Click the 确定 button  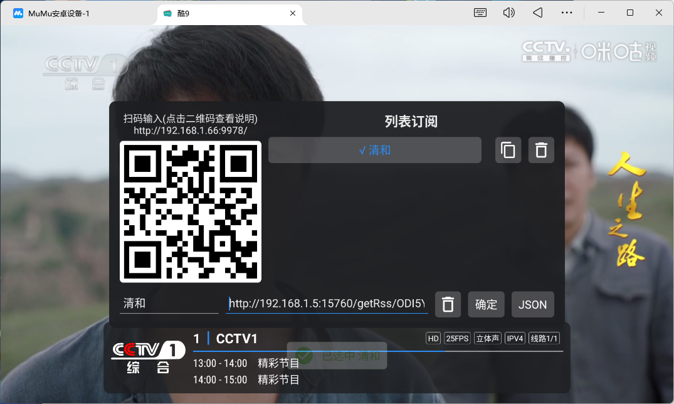click(x=486, y=304)
